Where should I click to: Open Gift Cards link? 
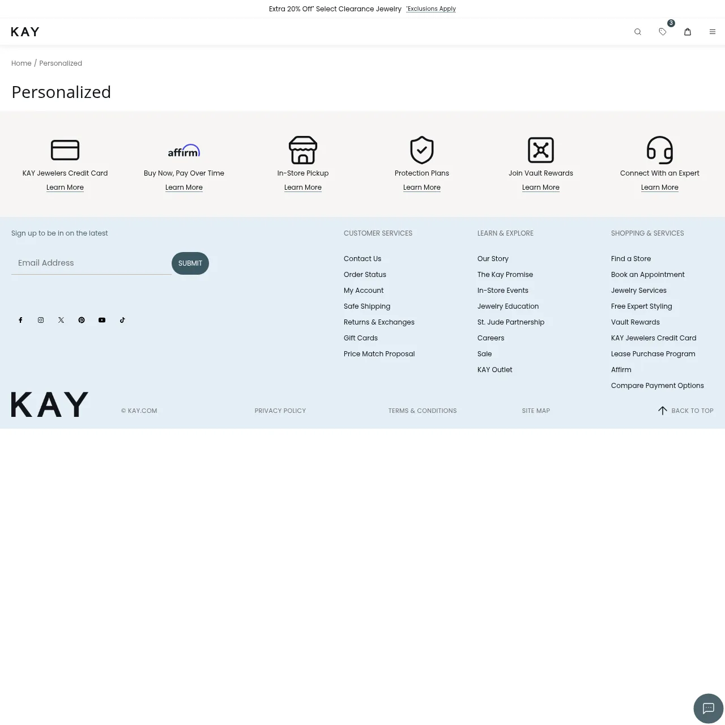click(361, 338)
